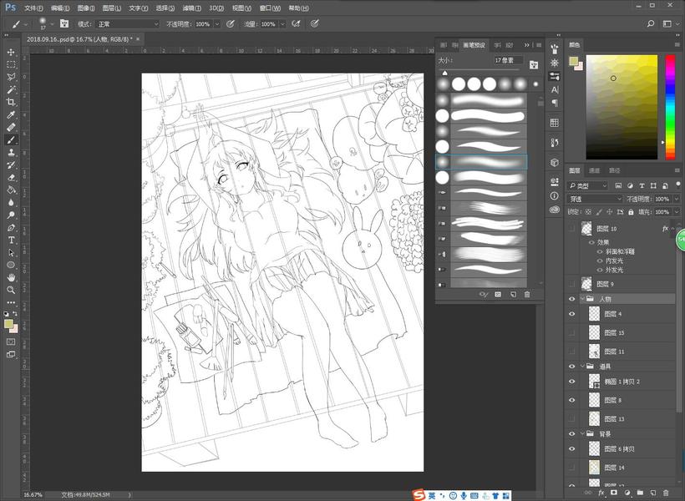Select the 图层 10 thumbnail
Screen dimensions: 685x501
[x=586, y=228]
